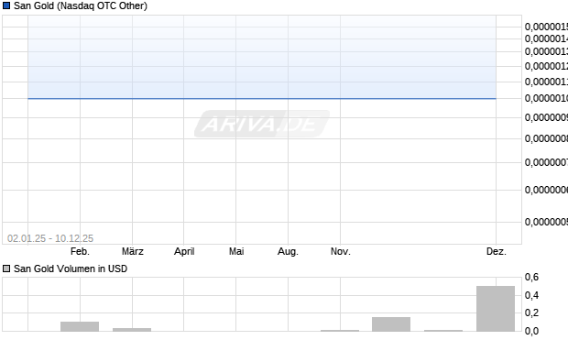568x340 pixels.
Task: Click the 'Mai' axis label
Action: click(x=236, y=251)
